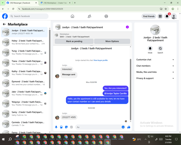
Task: Open the emoji picker in message box
Action: click(123, 127)
